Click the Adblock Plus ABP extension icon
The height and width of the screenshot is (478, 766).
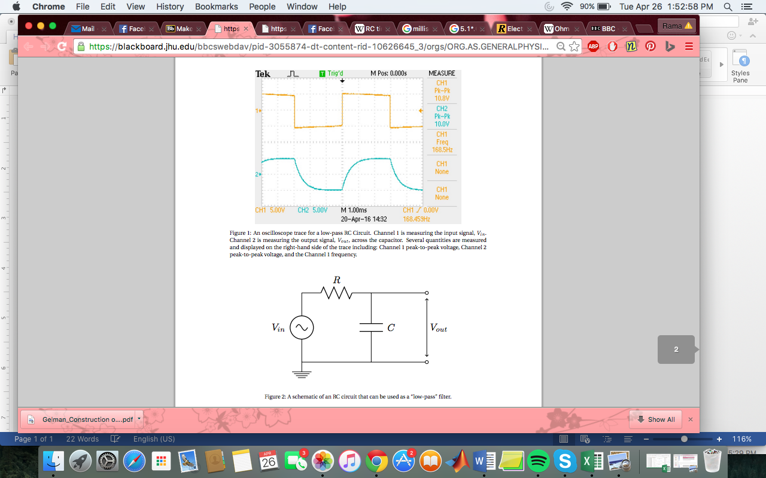[593, 47]
